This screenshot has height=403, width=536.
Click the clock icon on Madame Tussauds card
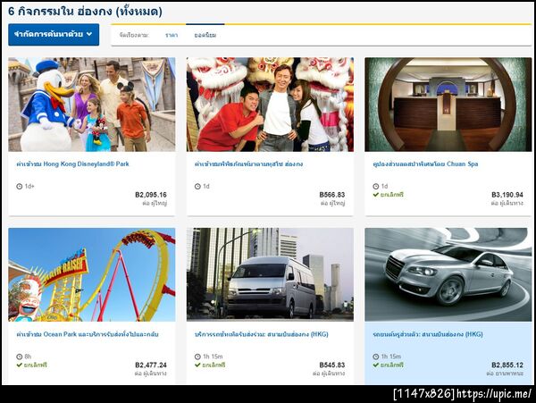[197, 186]
